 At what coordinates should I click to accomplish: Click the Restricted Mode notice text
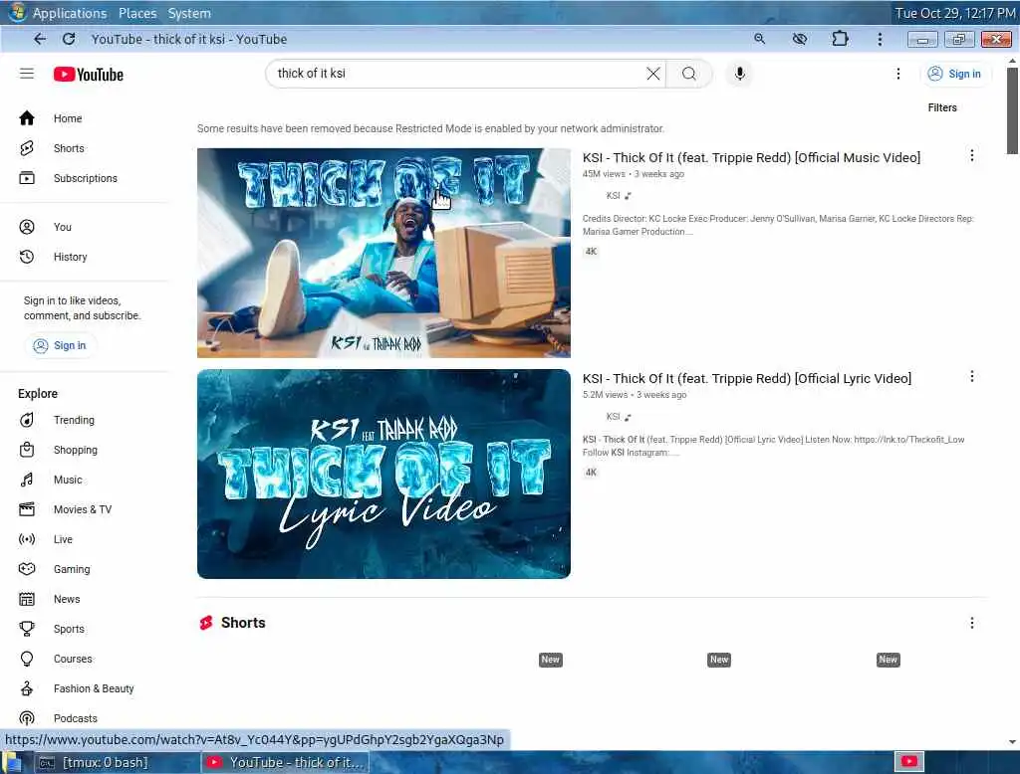[x=430, y=128]
